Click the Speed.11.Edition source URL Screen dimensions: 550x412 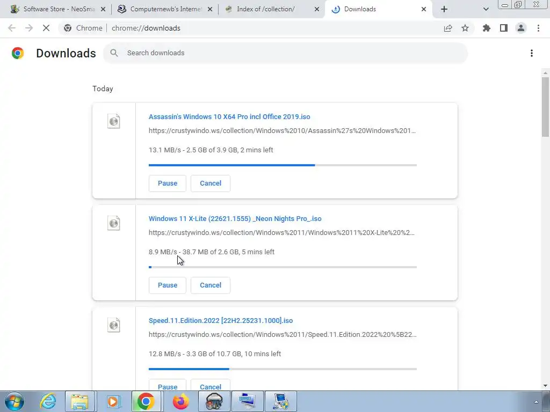click(283, 335)
